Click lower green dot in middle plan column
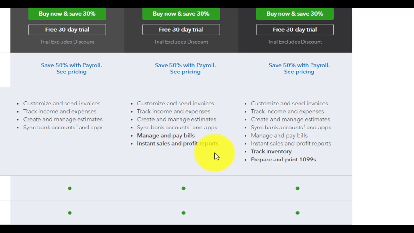Screen dimensions: 414x233 pyautogui.click(x=183, y=213)
